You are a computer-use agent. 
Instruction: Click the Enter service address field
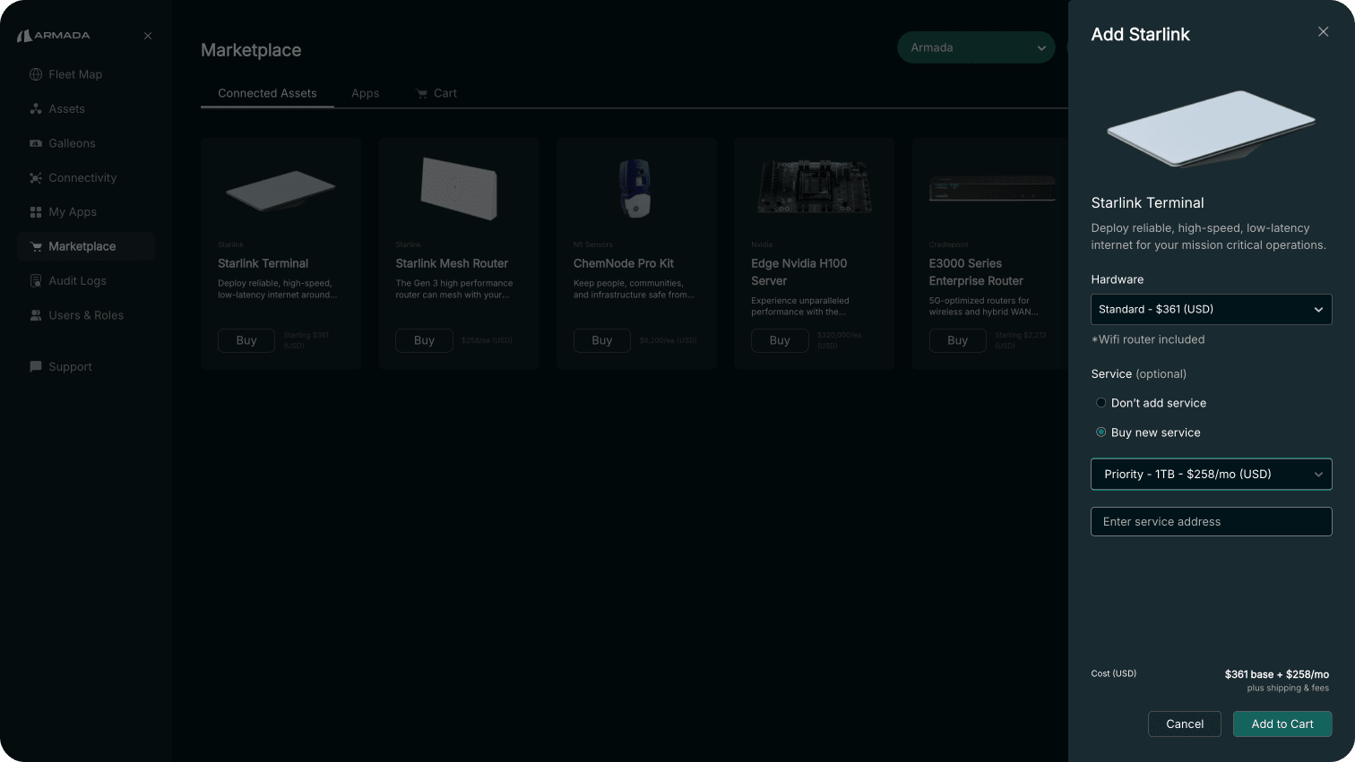(1211, 522)
